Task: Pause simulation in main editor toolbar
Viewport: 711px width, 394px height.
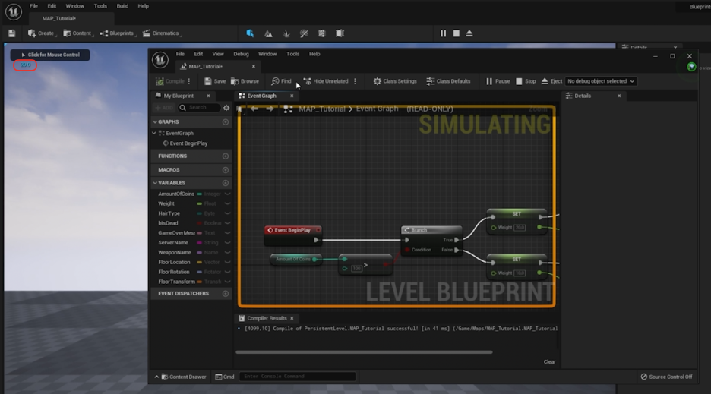Action: tap(443, 33)
